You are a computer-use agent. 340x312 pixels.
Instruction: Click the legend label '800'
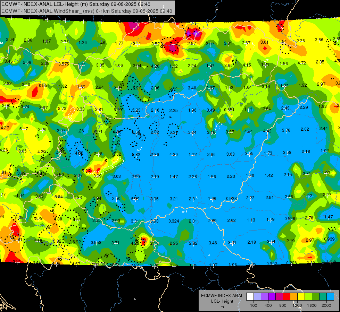click(x=283, y=305)
